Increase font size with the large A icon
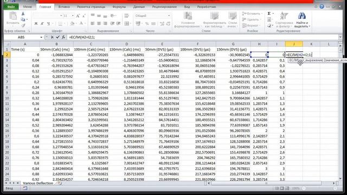 tap(78, 16)
